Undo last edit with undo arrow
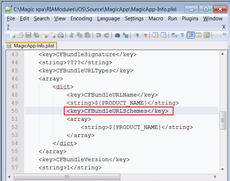Image resolution: width=230 pixels, height=181 pixels. (98, 35)
